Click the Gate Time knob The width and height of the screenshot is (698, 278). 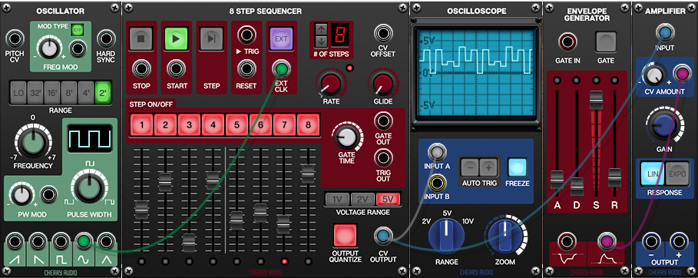pyautogui.click(x=347, y=137)
